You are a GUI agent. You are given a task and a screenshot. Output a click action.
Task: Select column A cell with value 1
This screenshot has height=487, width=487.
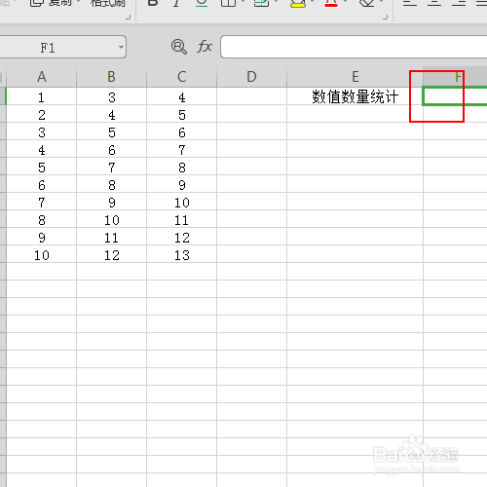pyautogui.click(x=41, y=97)
